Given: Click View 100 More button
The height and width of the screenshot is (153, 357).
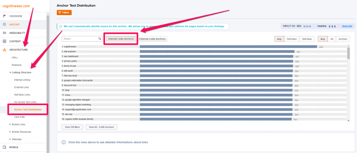Looking at the screenshot, I should click(x=73, y=127).
